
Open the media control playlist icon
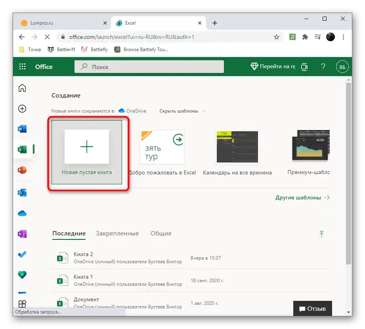coord(317,37)
